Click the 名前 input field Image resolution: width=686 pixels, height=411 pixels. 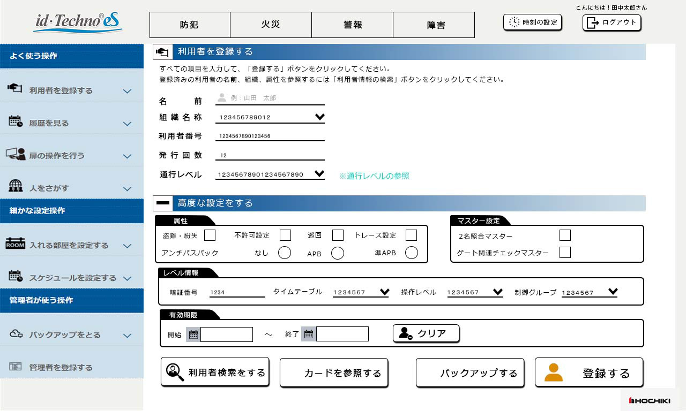pyautogui.click(x=268, y=99)
